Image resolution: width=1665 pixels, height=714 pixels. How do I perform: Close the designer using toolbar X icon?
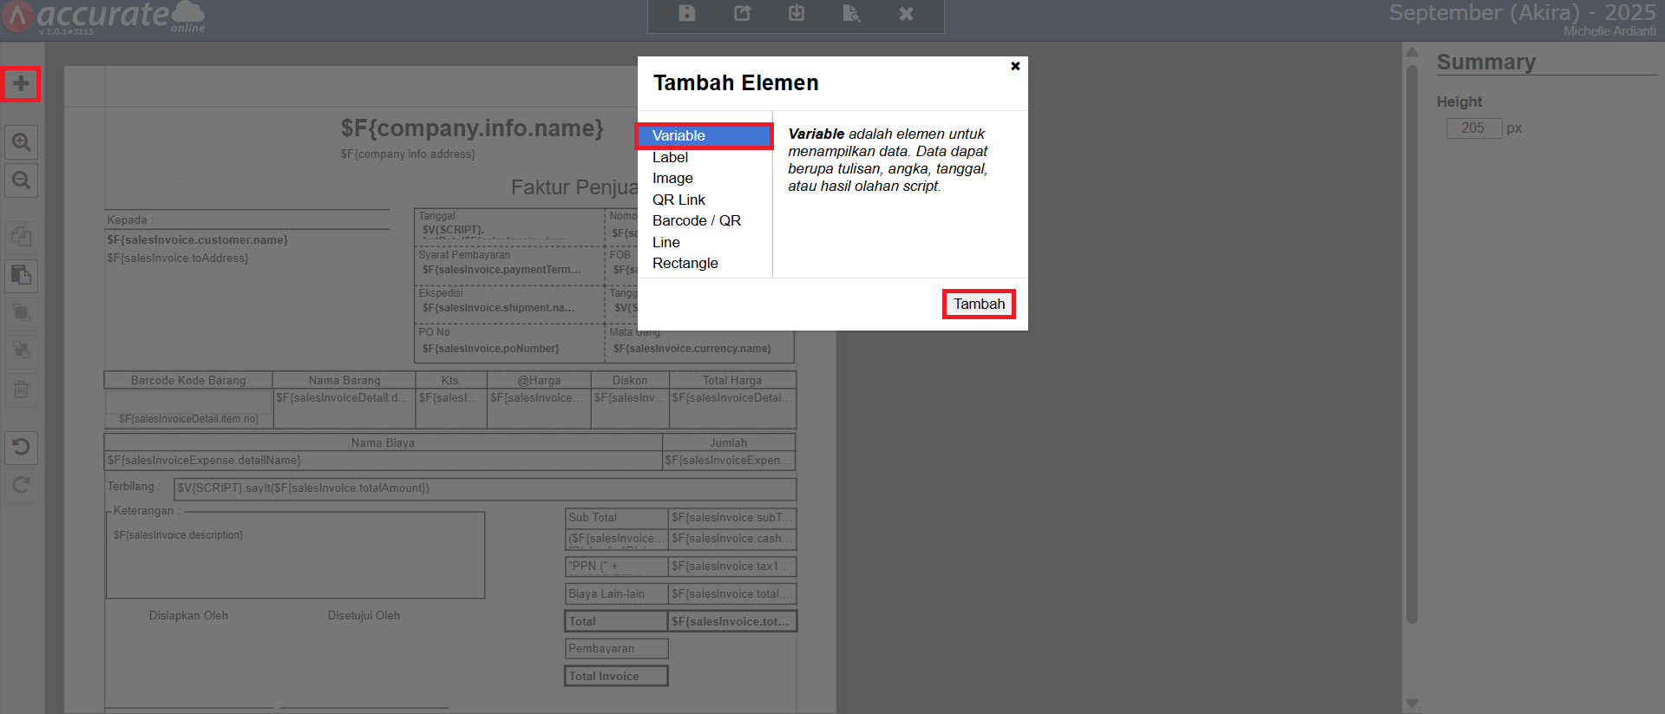(x=906, y=14)
